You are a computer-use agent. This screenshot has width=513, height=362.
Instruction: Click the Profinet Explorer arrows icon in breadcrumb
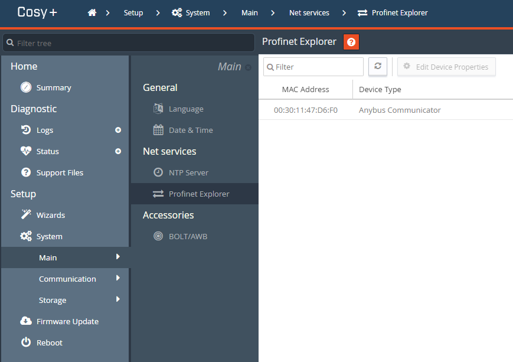(x=362, y=13)
